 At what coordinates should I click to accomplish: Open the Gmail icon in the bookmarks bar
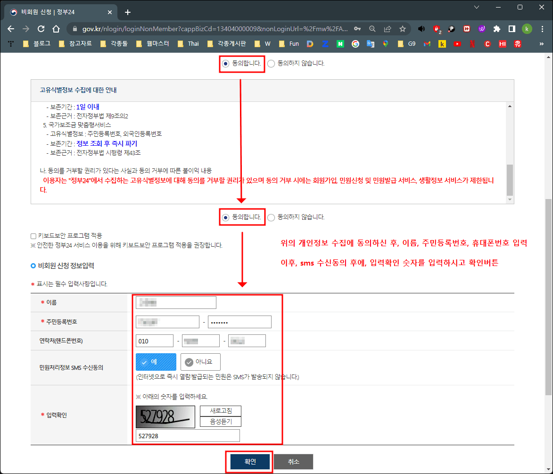pyautogui.click(x=427, y=43)
